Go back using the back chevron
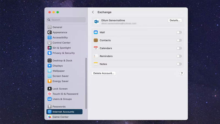 (x=93, y=12)
